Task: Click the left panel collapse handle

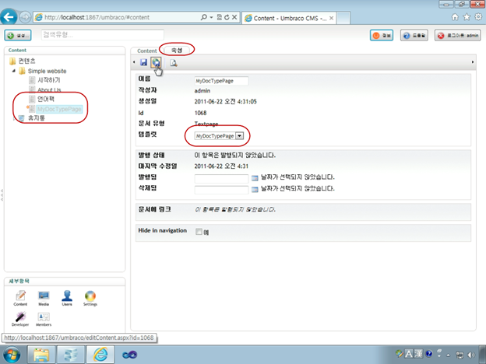Action: 2,195
